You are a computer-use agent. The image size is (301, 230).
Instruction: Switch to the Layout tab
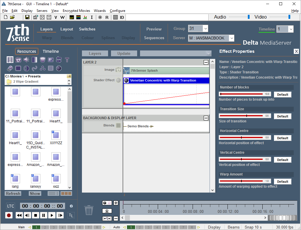[x=67, y=29]
